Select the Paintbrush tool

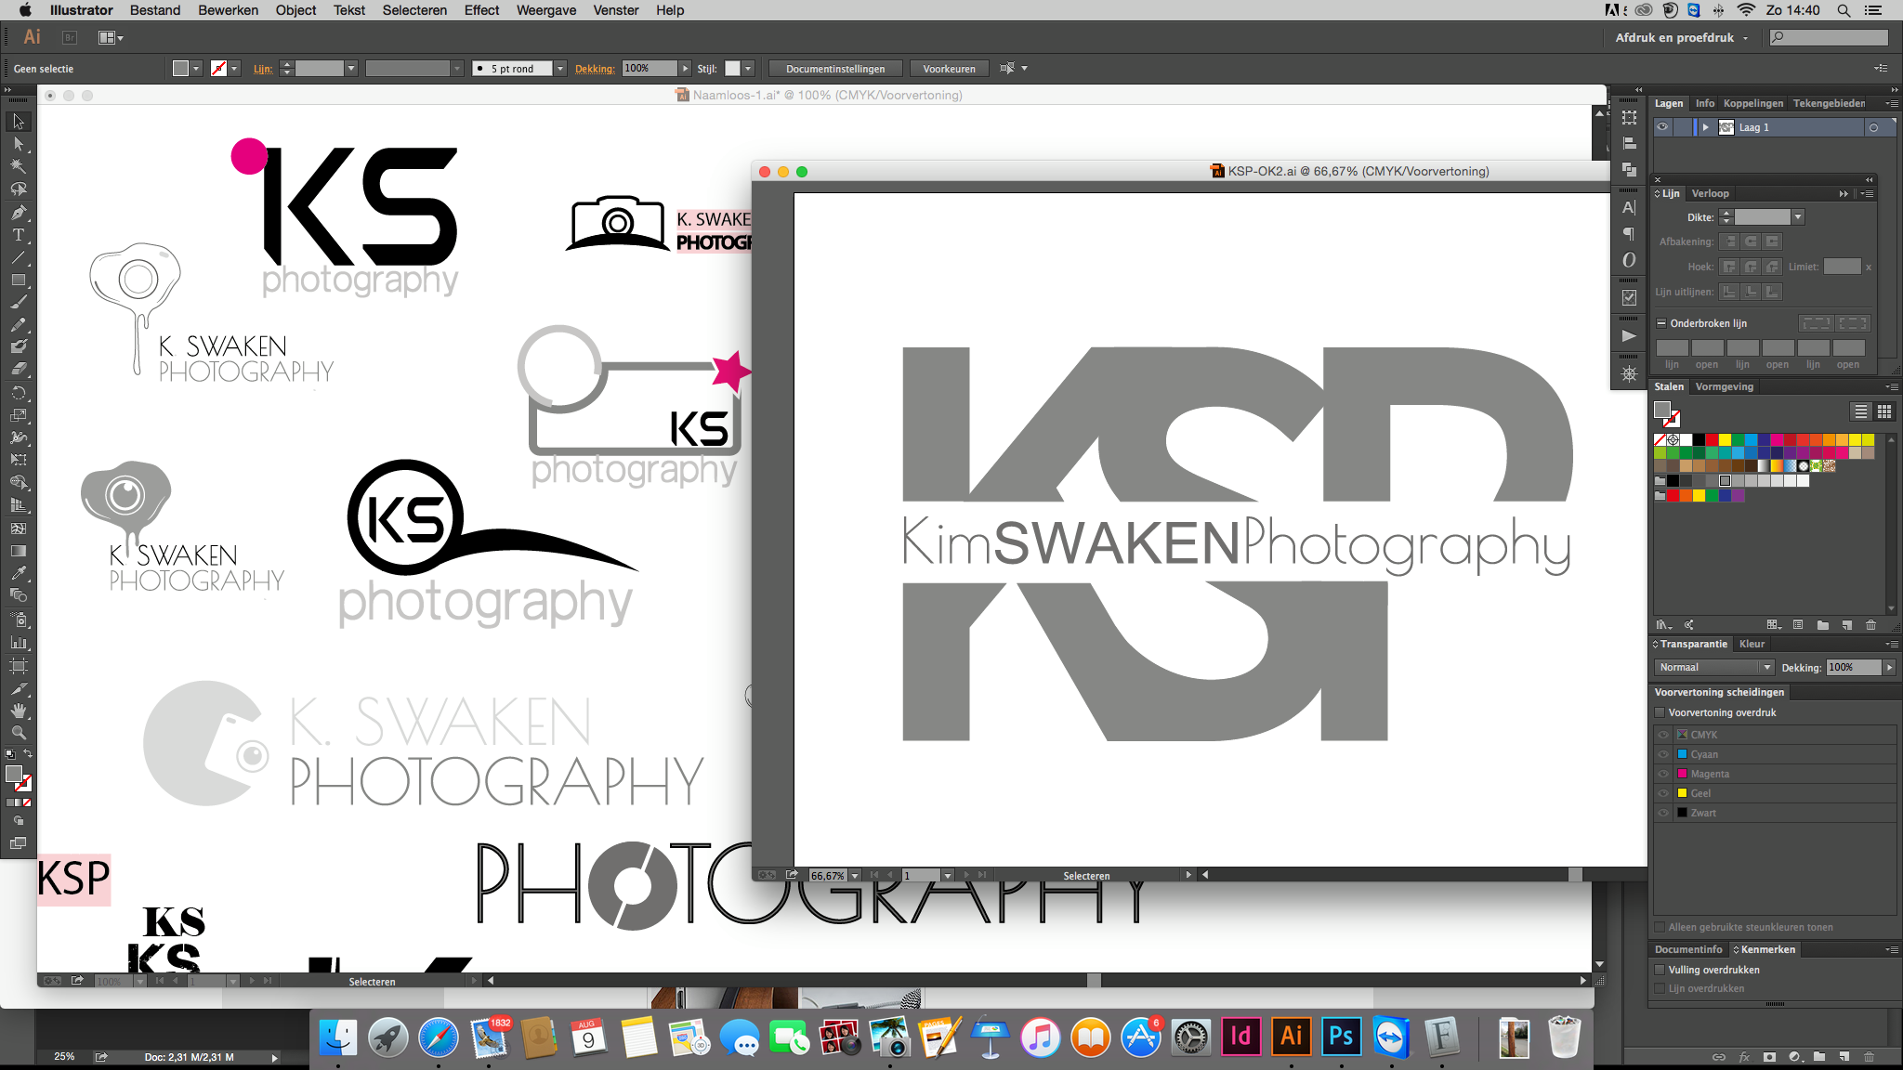coord(18,302)
